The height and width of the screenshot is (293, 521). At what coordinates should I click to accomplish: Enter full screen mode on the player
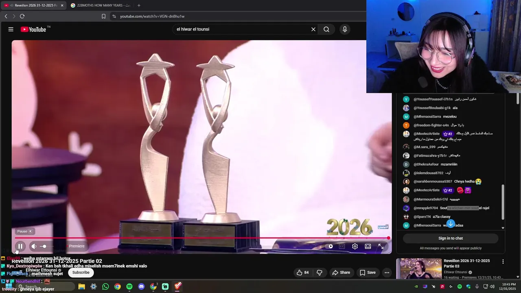click(381, 246)
